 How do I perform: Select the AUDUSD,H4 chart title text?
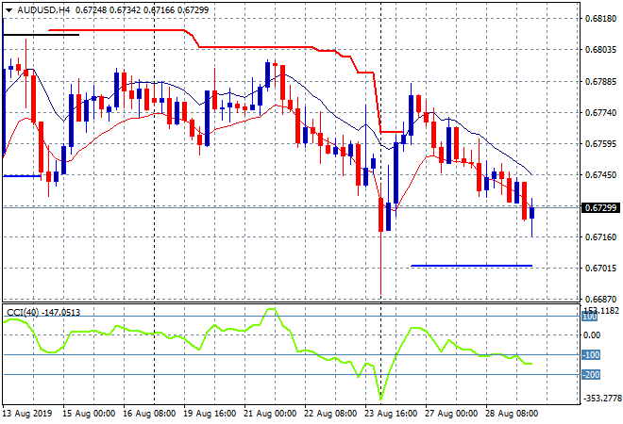tap(43, 10)
